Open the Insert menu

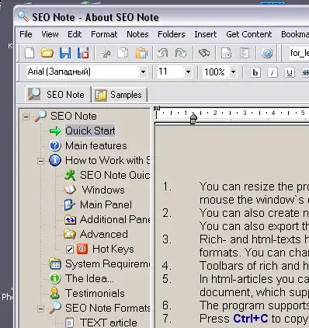tap(206, 34)
